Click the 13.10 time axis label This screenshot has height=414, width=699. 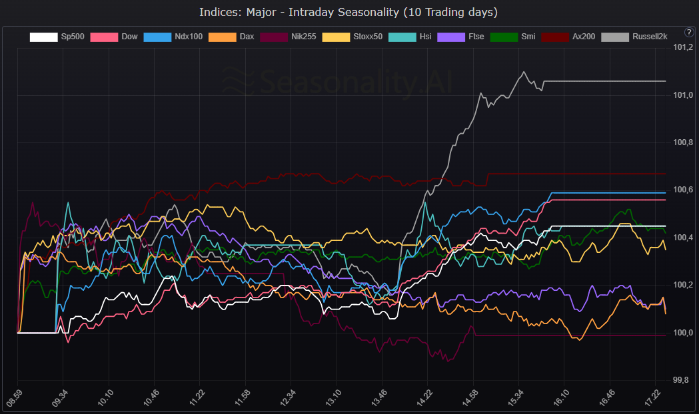pos(333,398)
